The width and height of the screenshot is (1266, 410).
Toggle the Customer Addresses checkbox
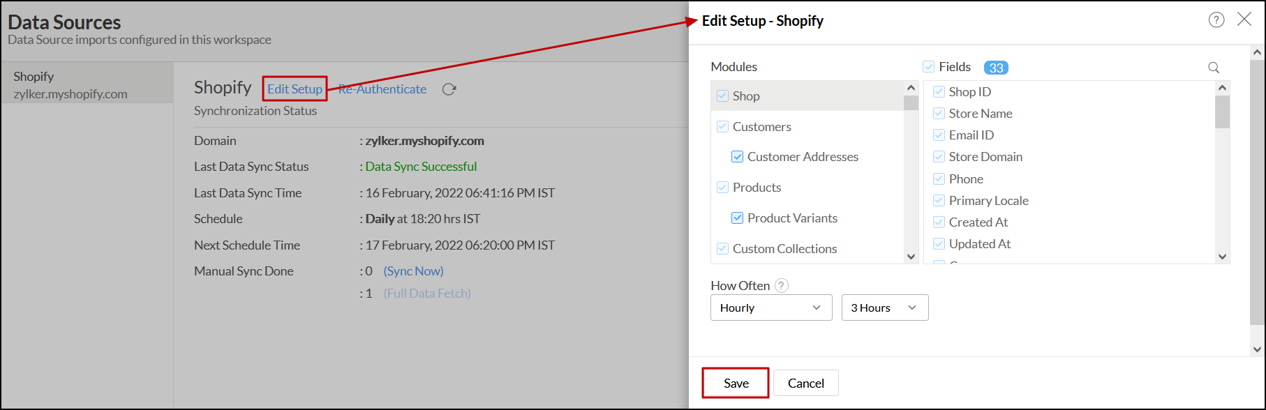pos(737,157)
